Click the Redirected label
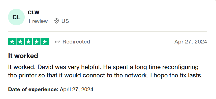The width and height of the screenshot is (216, 99). (x=76, y=42)
